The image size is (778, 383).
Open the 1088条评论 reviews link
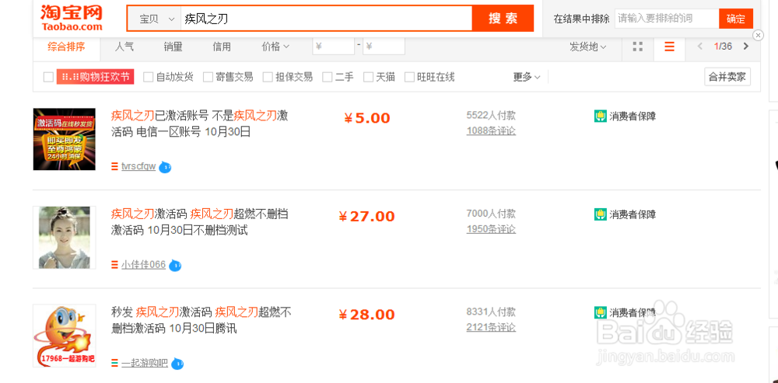[491, 131]
